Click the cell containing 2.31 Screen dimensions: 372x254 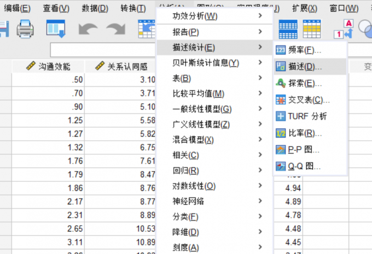48,215
